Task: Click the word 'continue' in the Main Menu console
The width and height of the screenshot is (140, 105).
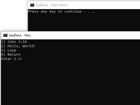Action: (x=73, y=12)
